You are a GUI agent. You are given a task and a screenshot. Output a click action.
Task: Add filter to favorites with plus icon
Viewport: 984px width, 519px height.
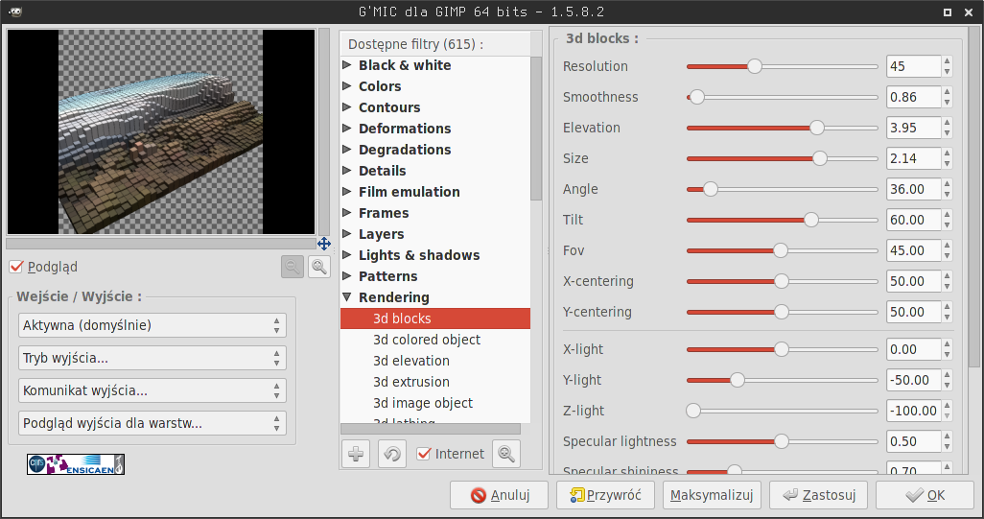pos(356,454)
